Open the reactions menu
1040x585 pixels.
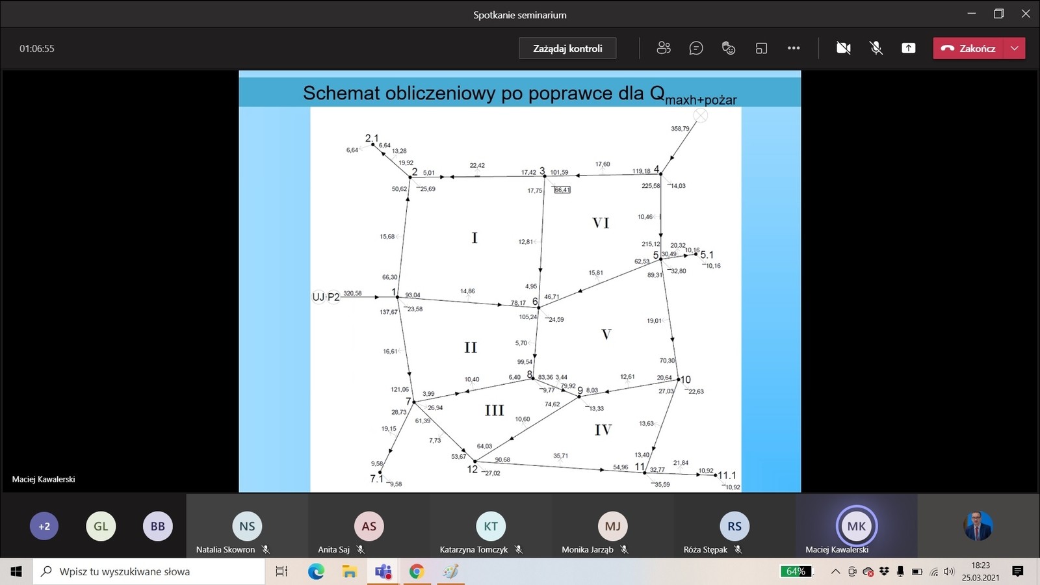click(729, 48)
